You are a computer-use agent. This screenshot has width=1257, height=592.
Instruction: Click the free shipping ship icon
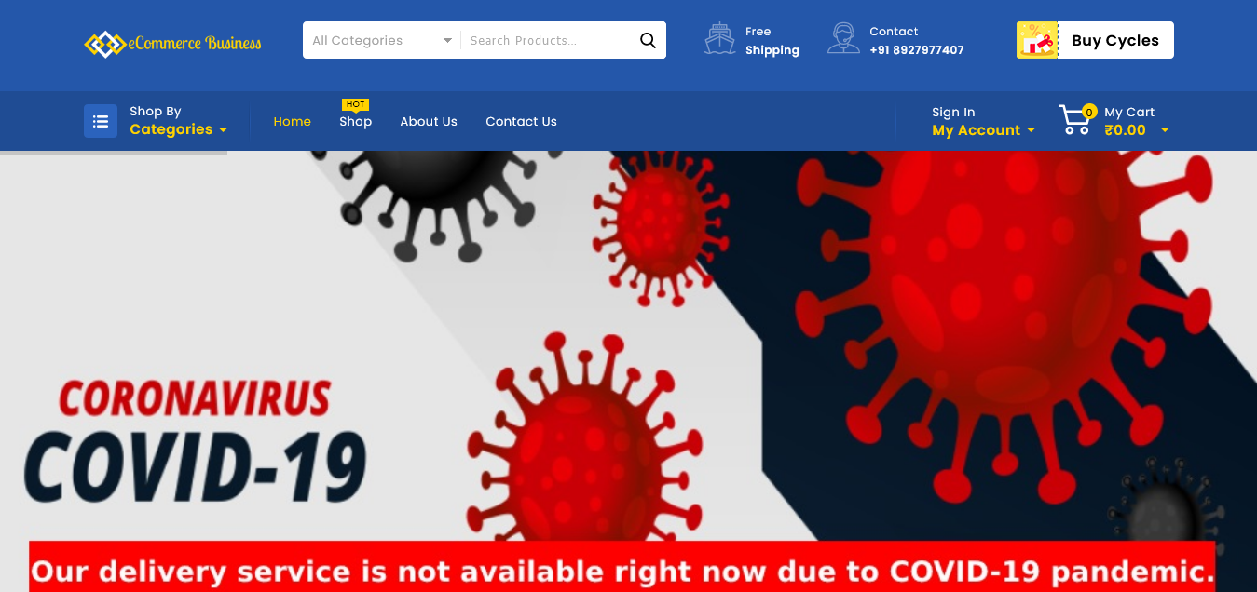[719, 39]
